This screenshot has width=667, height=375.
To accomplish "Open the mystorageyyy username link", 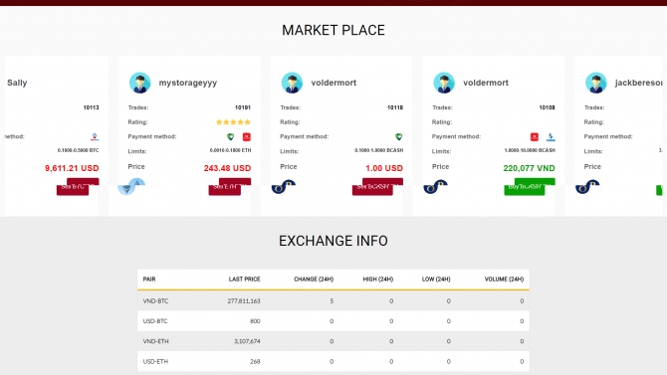I will (188, 83).
